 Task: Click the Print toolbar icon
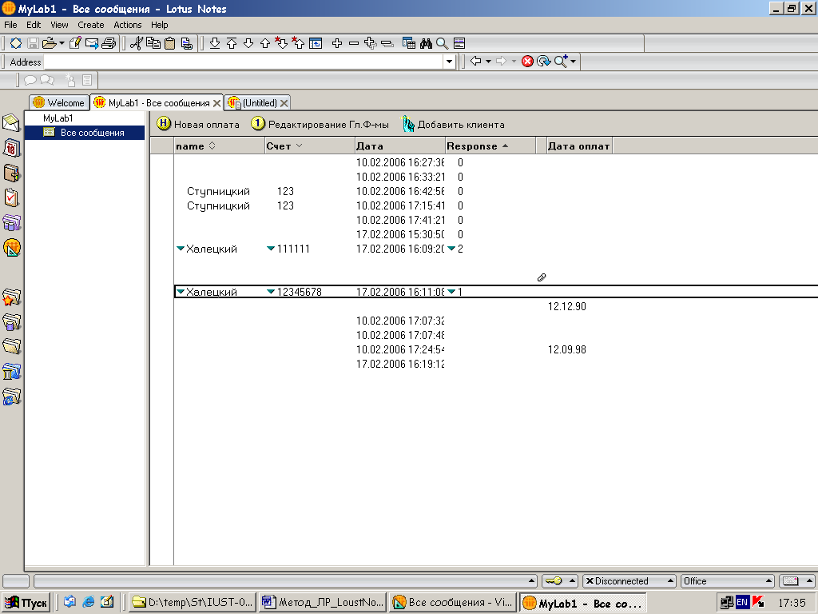tap(109, 43)
